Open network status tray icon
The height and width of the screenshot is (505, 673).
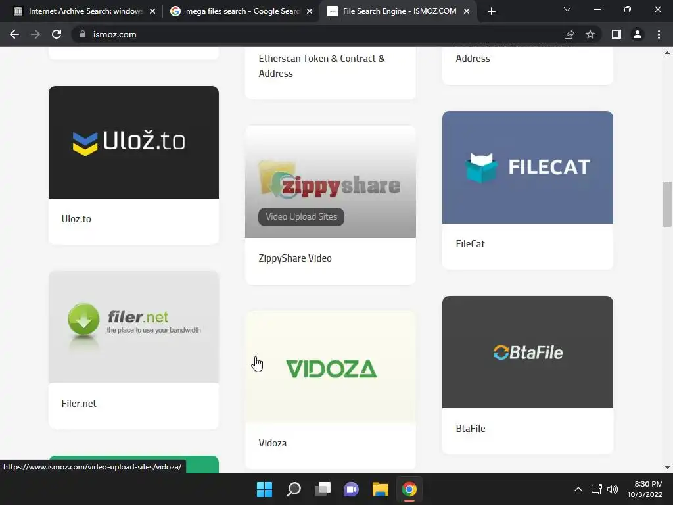click(596, 489)
